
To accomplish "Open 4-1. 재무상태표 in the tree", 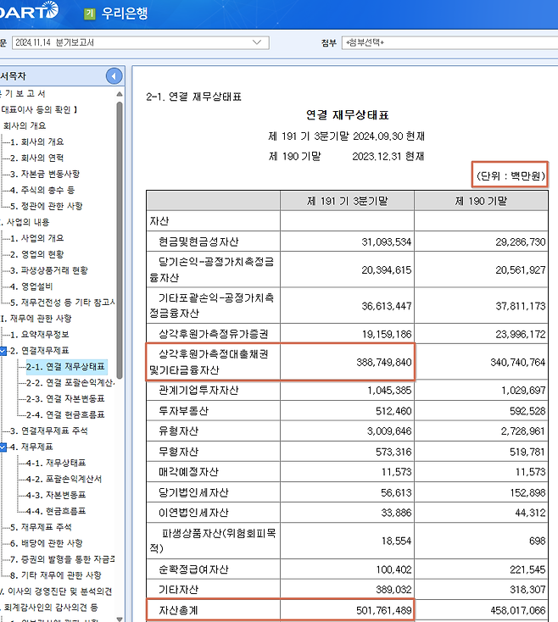I will (x=56, y=463).
